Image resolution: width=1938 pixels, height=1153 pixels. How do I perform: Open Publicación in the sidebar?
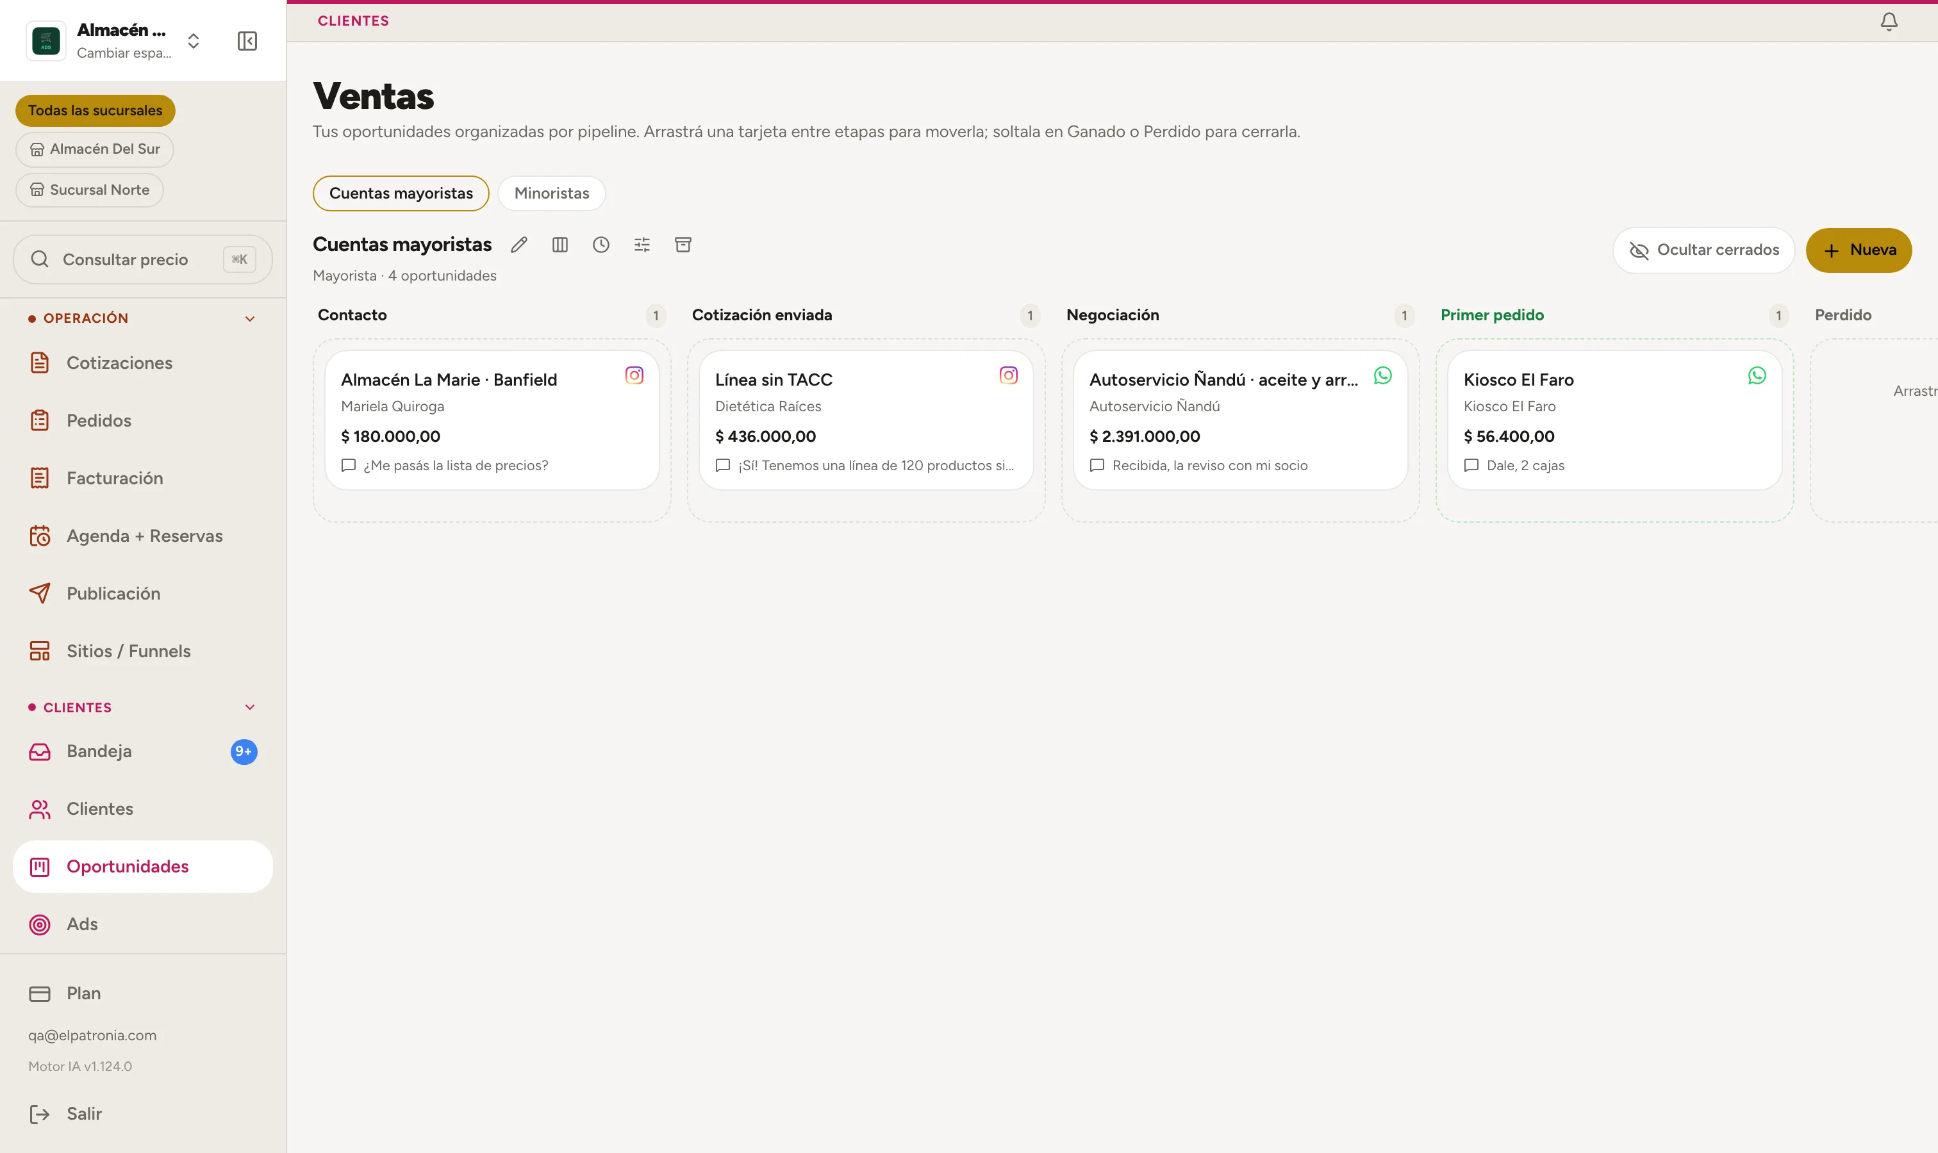coord(143,594)
